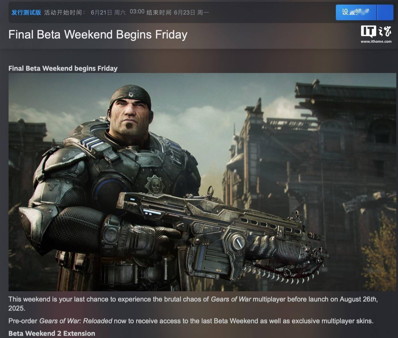Click the paragraph starting with This weekend is your
Image resolution: width=398 pixels, height=338 pixels.
193,304
